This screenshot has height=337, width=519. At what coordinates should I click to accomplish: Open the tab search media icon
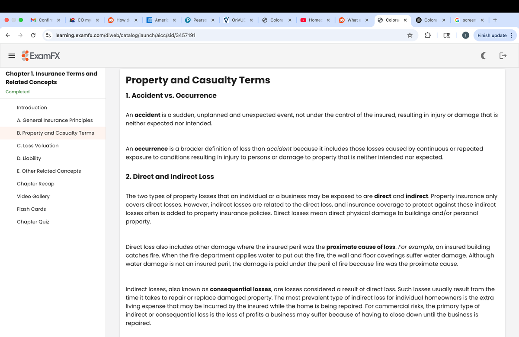pos(447,35)
